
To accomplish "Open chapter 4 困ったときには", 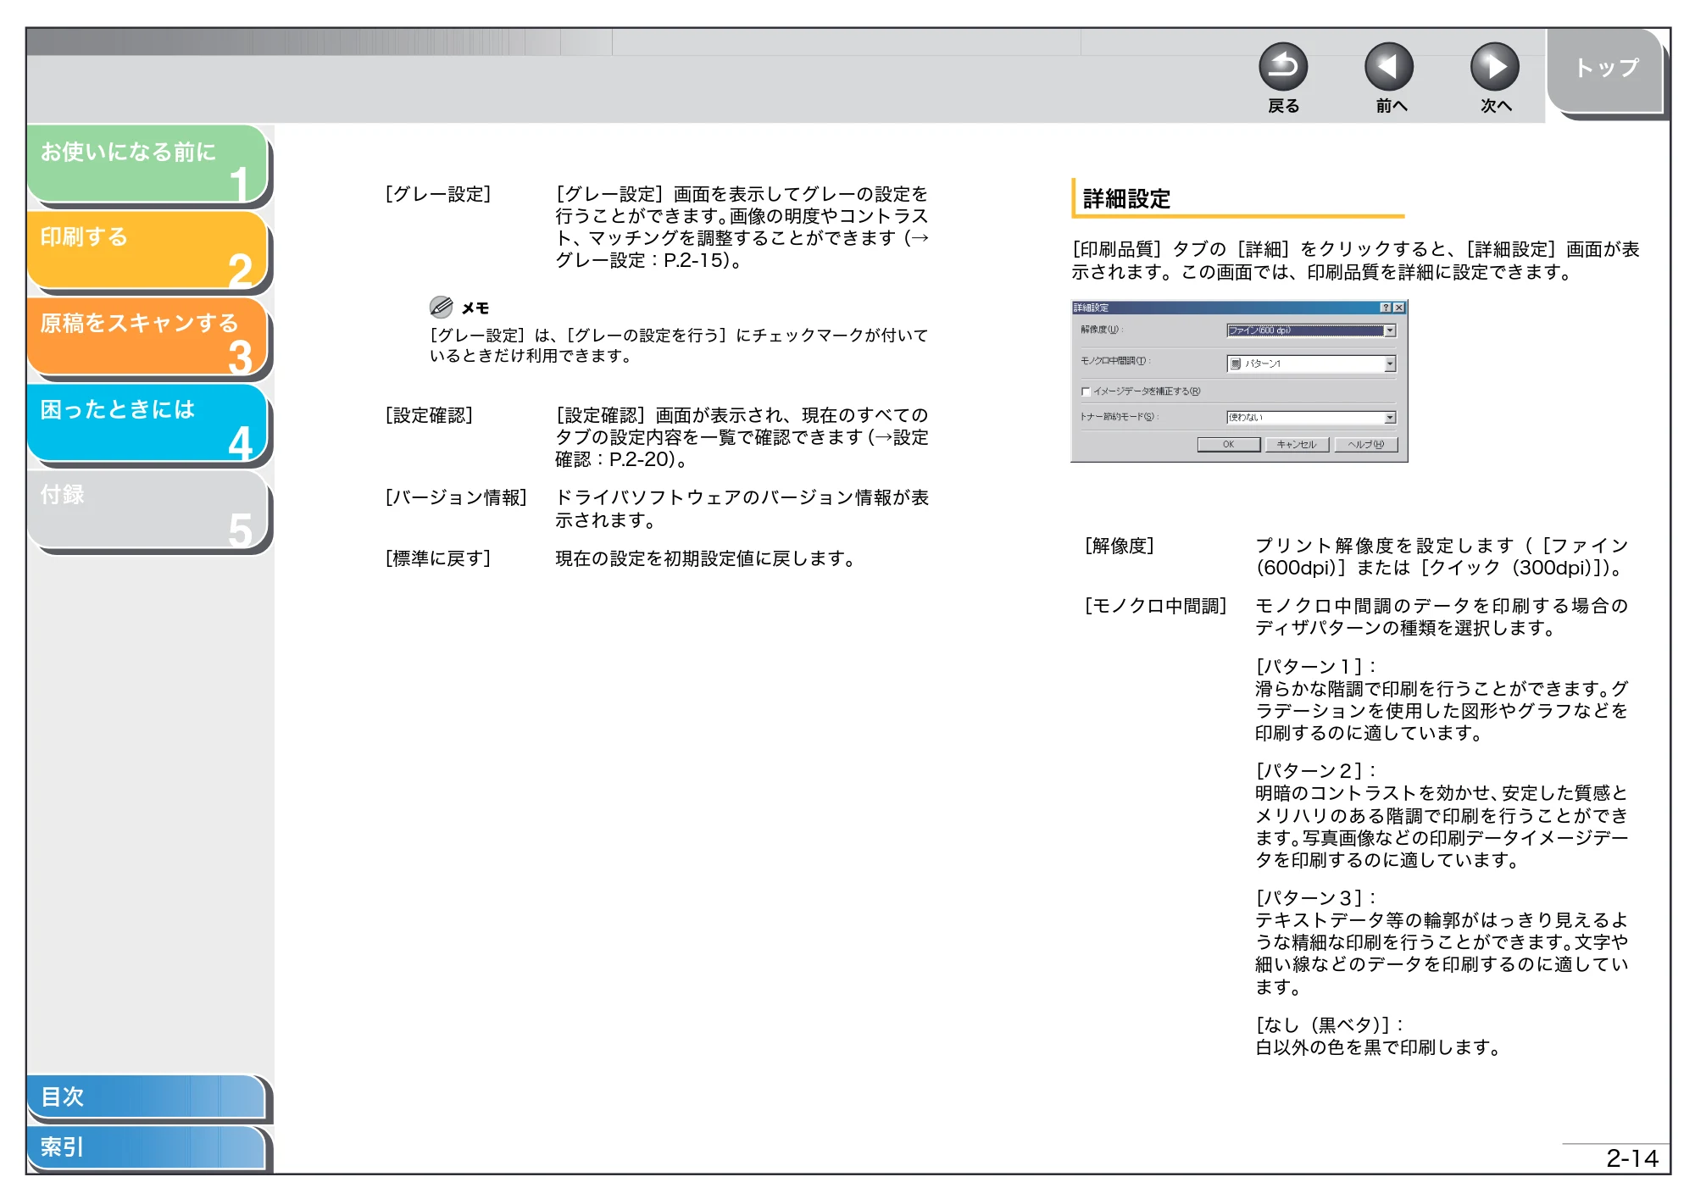I will pos(148,424).
